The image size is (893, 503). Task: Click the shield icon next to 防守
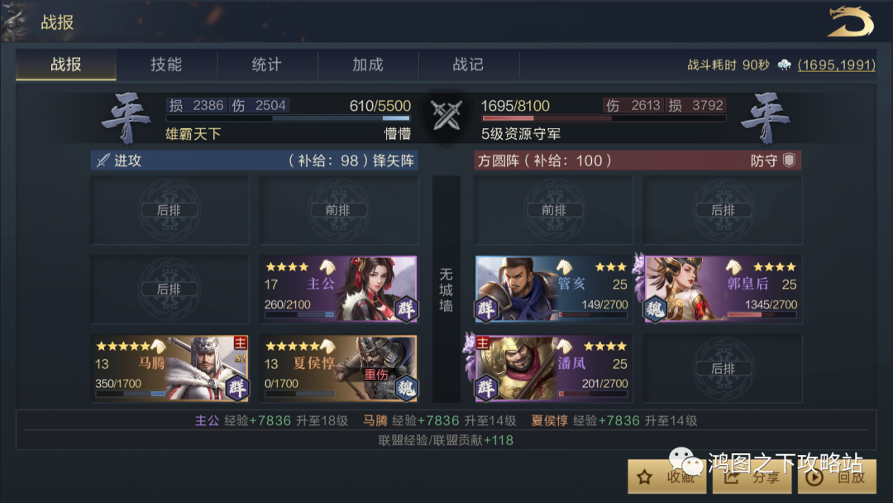[789, 160]
